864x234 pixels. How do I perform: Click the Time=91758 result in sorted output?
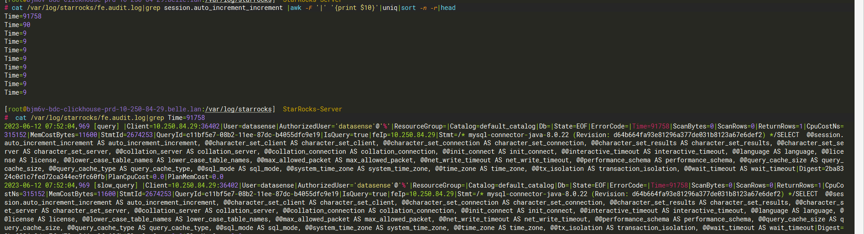[23, 16]
